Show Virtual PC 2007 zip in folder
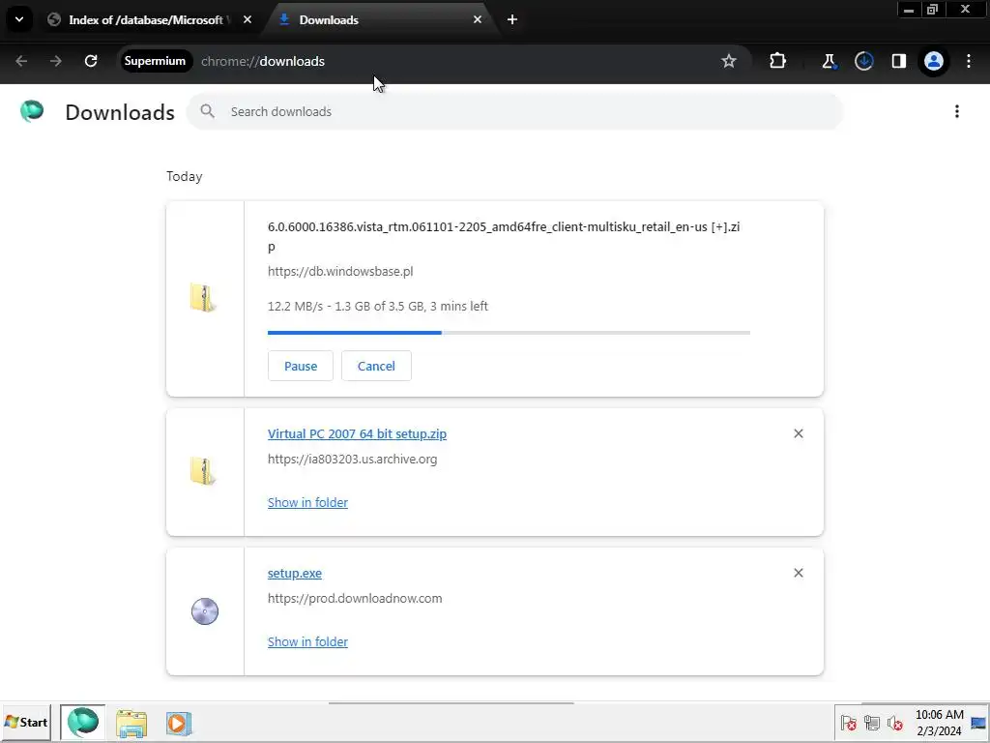 (x=307, y=503)
